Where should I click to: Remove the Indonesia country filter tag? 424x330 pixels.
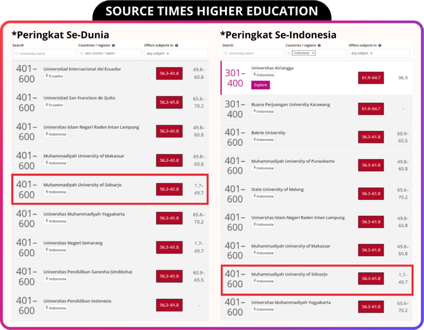click(313, 53)
